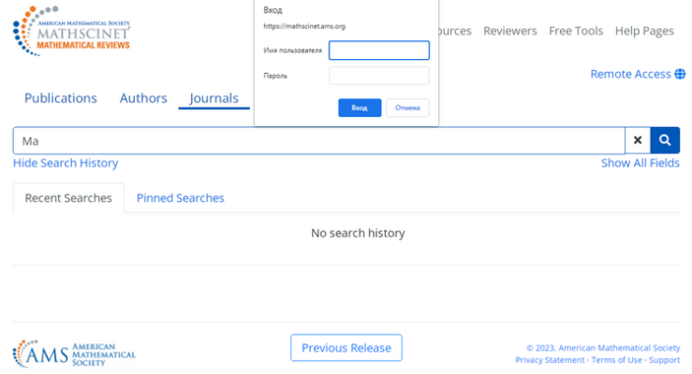The height and width of the screenshot is (374, 692).
Task: Collapse history via Hide Search History
Action: (x=66, y=163)
